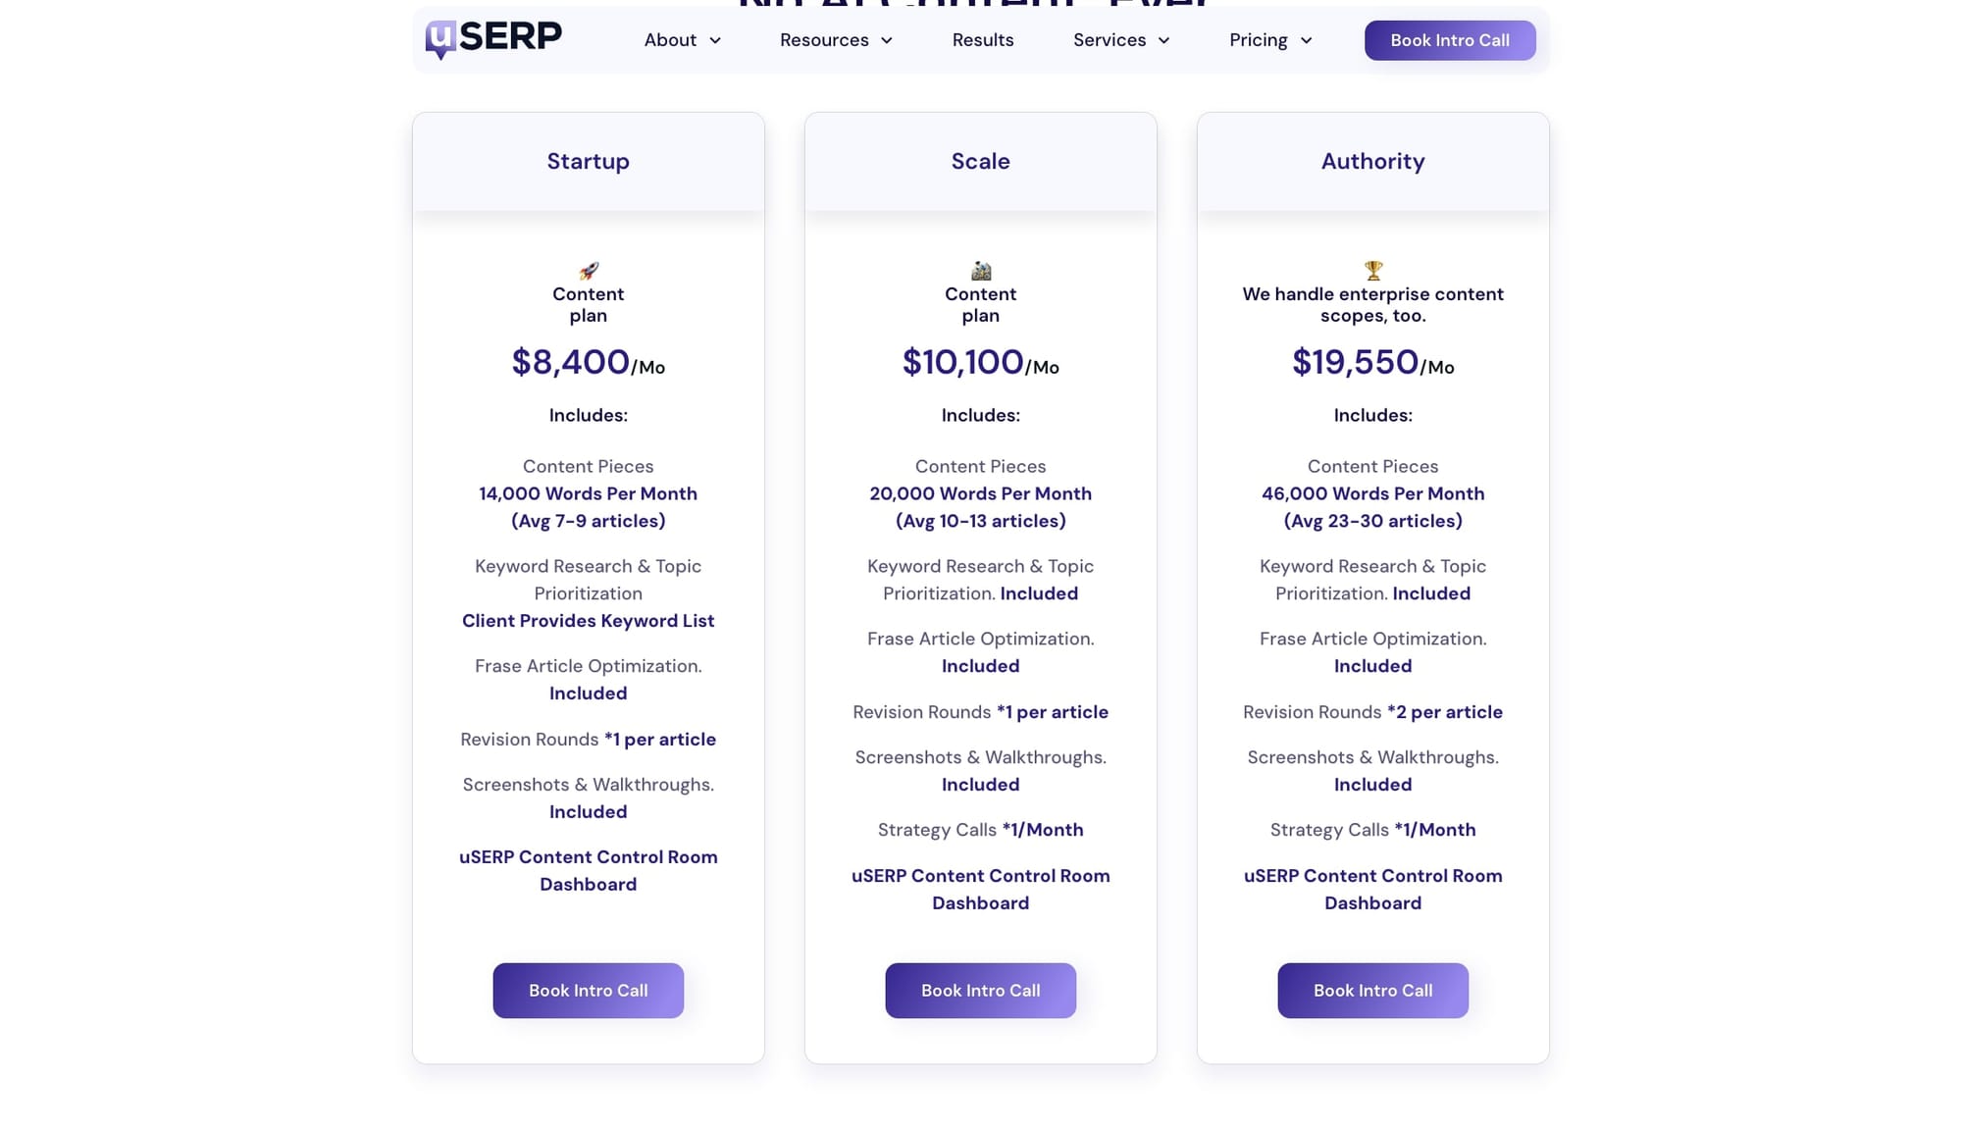The image size is (1962, 1131).
Task: Select the About navigation item
Action: tap(670, 40)
